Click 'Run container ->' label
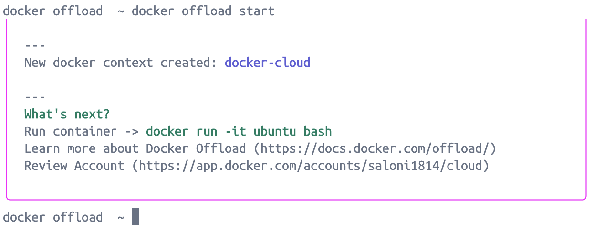The height and width of the screenshot is (233, 604). [82, 131]
